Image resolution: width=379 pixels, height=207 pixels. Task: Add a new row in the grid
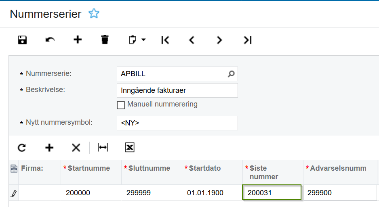pyautogui.click(x=49, y=147)
